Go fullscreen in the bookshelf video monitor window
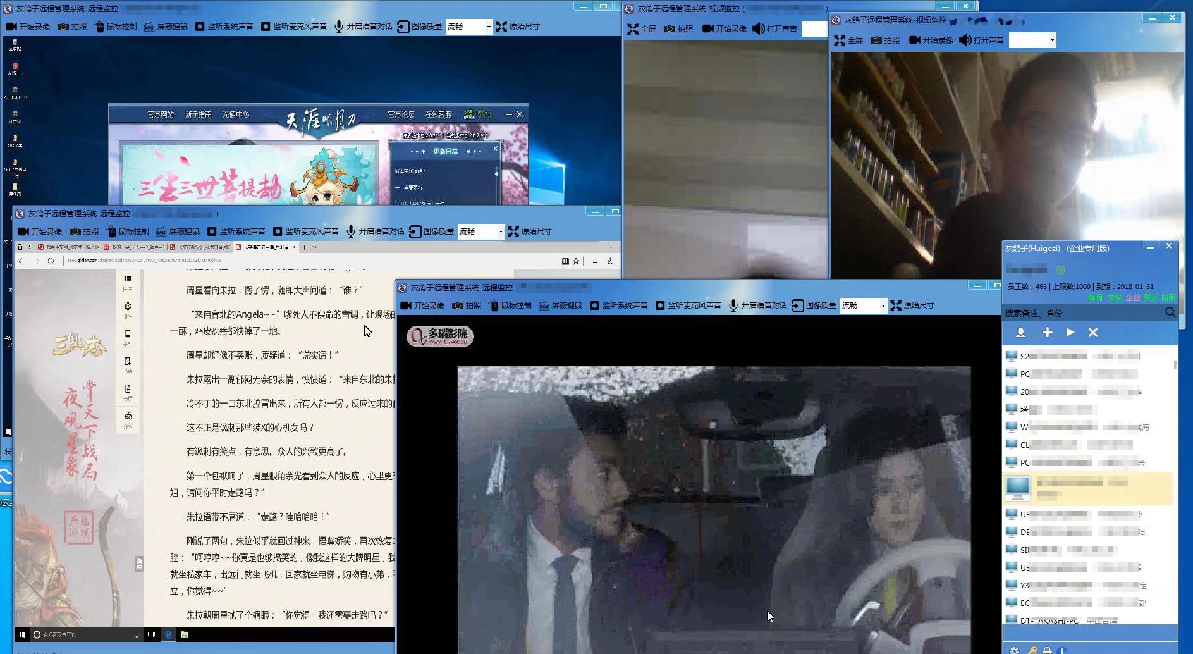This screenshot has width=1193, height=654. click(848, 40)
